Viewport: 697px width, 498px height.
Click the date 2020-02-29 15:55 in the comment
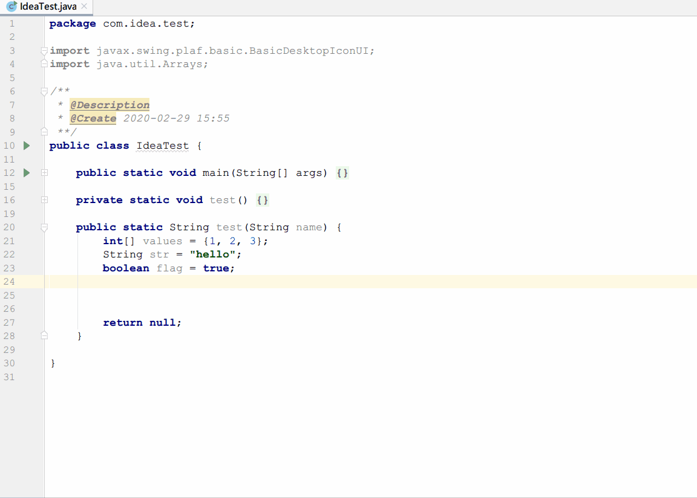pyautogui.click(x=177, y=118)
